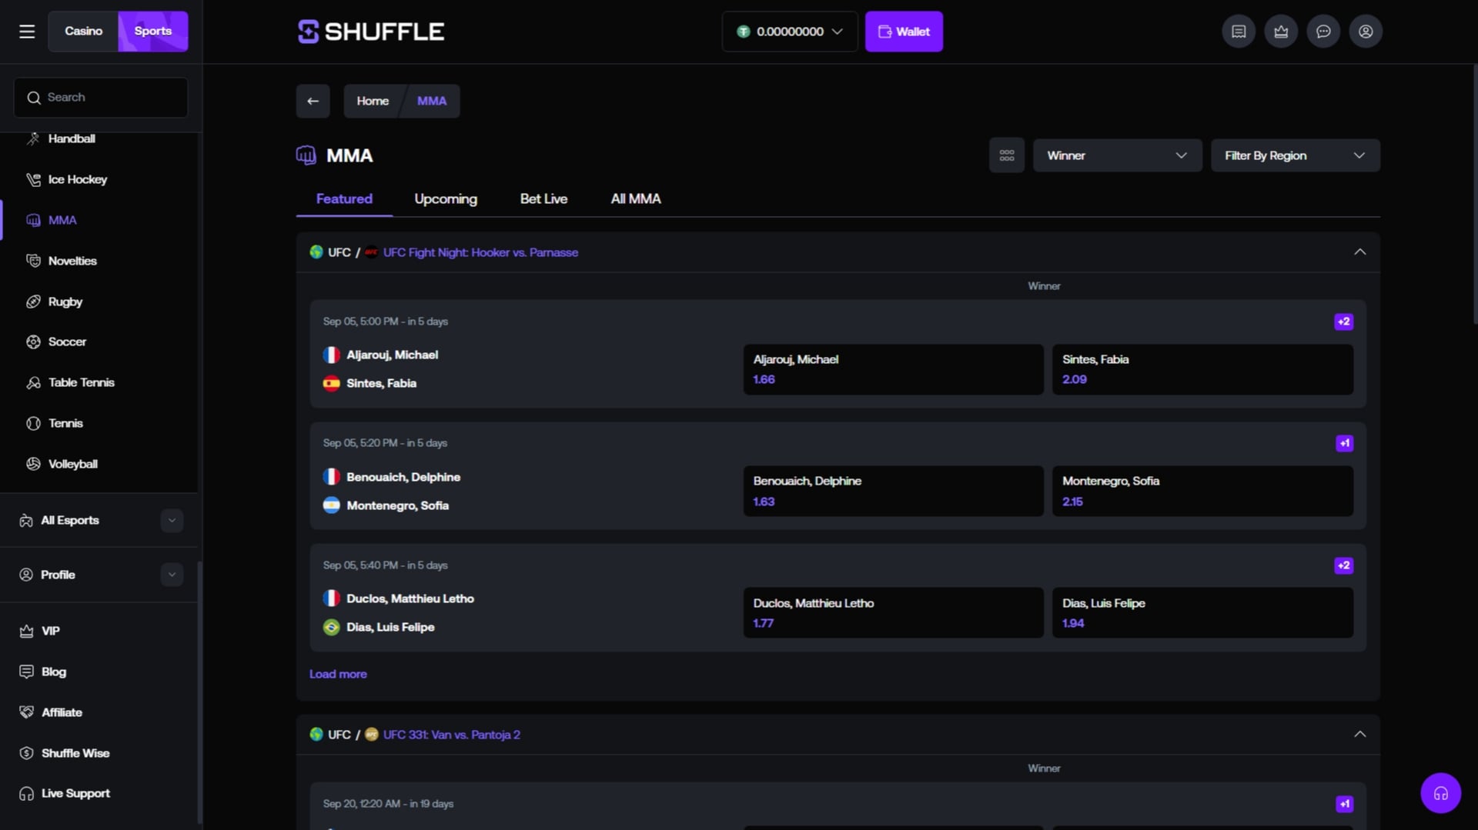Bet on Dias, Luis Felipe at 1.94

pos(1202,613)
